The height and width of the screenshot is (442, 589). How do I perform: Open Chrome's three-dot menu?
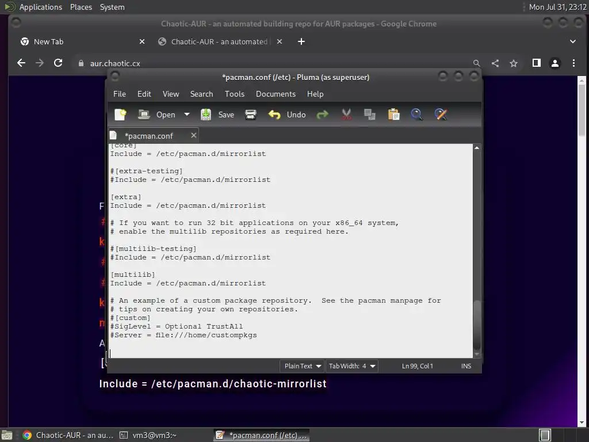[x=573, y=63]
